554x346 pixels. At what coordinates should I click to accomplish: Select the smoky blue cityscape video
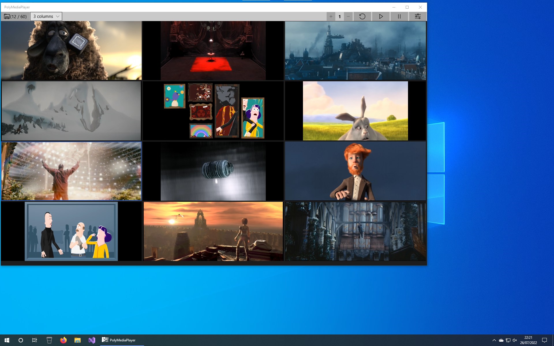(355, 50)
